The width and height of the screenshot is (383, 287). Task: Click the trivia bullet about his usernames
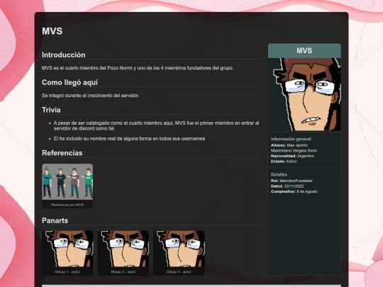tap(130, 139)
